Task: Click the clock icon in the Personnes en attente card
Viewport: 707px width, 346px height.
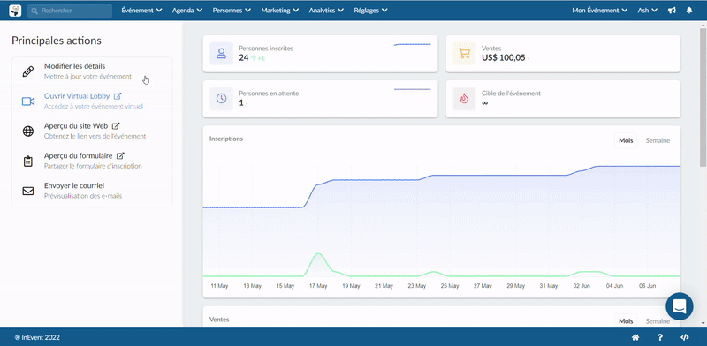Action: pos(222,99)
